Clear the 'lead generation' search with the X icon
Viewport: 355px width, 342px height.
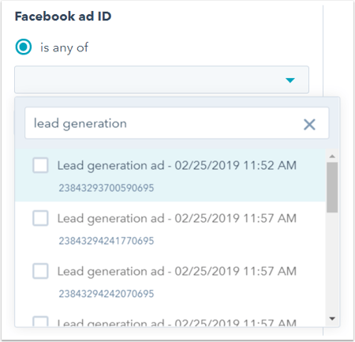pos(309,124)
